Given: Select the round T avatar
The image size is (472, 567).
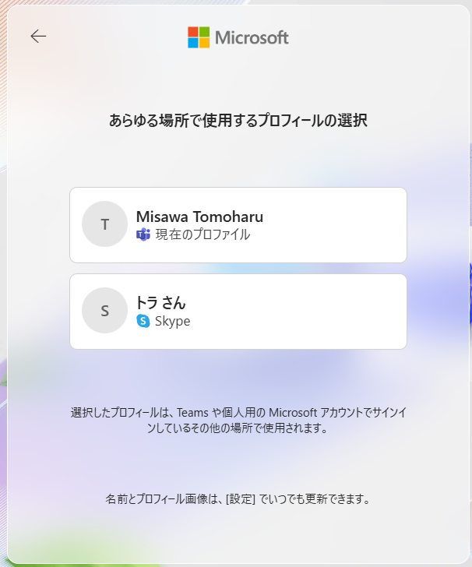Looking at the screenshot, I should click(104, 224).
